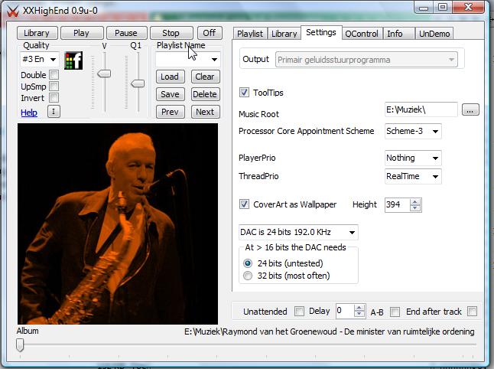
Task: Open the QControl tab
Action: pyautogui.click(x=362, y=34)
